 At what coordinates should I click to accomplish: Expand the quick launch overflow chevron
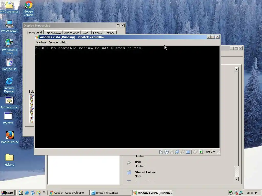click(x=44, y=192)
